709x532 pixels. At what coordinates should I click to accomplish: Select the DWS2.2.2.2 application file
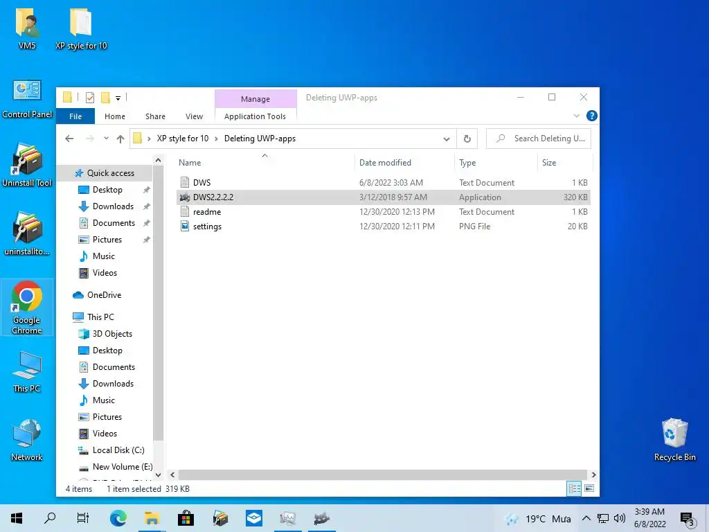click(383, 197)
